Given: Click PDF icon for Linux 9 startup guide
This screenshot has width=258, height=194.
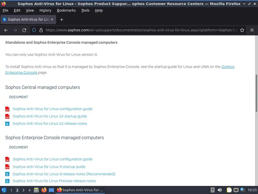Looking at the screenshot, I should [7, 167].
